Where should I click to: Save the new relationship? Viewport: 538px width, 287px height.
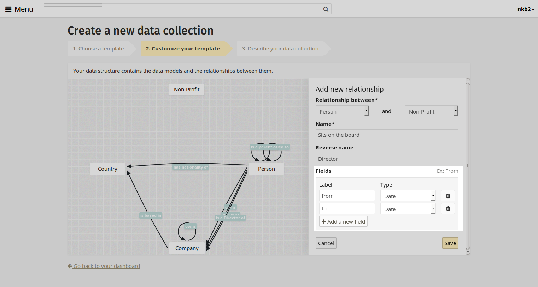450,243
